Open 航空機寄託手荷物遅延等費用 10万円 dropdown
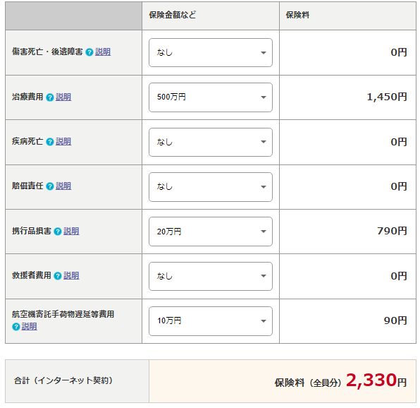420x408 pixels. [x=211, y=320]
